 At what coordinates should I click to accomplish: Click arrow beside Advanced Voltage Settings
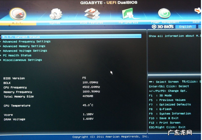(1, 51)
